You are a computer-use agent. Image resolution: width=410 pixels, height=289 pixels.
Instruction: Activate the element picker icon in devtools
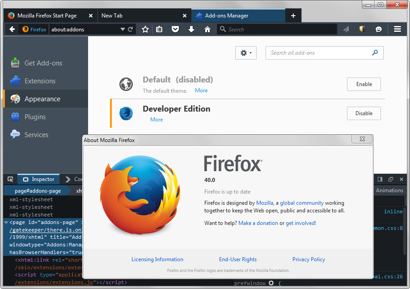tap(10, 179)
